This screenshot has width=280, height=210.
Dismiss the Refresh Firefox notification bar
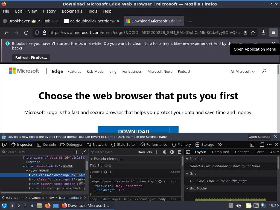273,43
